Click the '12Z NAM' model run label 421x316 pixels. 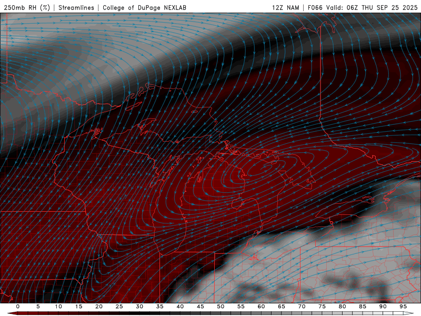(285, 7)
